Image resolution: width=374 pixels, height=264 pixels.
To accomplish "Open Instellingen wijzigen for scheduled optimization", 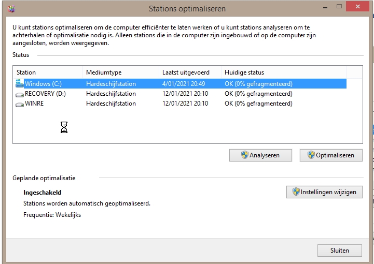I will click(x=324, y=192).
